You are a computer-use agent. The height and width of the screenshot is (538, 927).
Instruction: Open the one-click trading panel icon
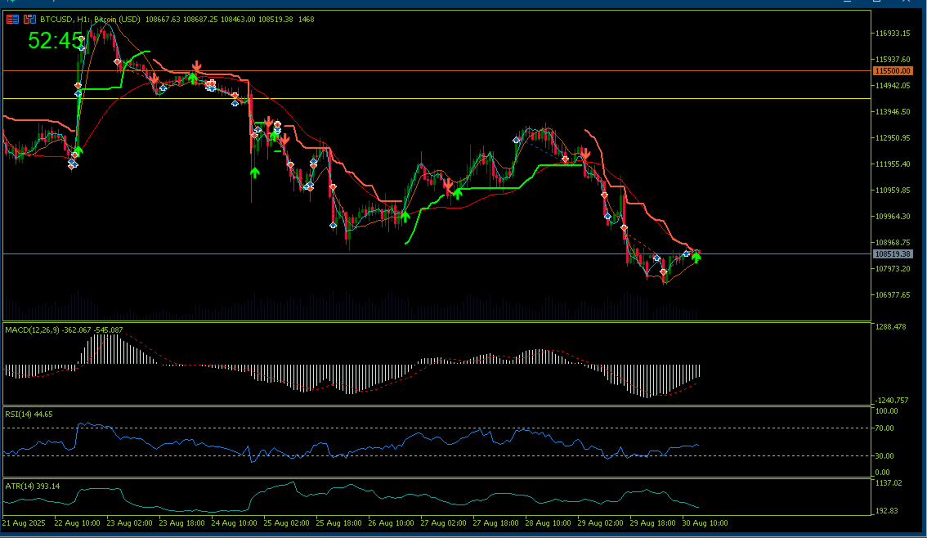(x=12, y=20)
